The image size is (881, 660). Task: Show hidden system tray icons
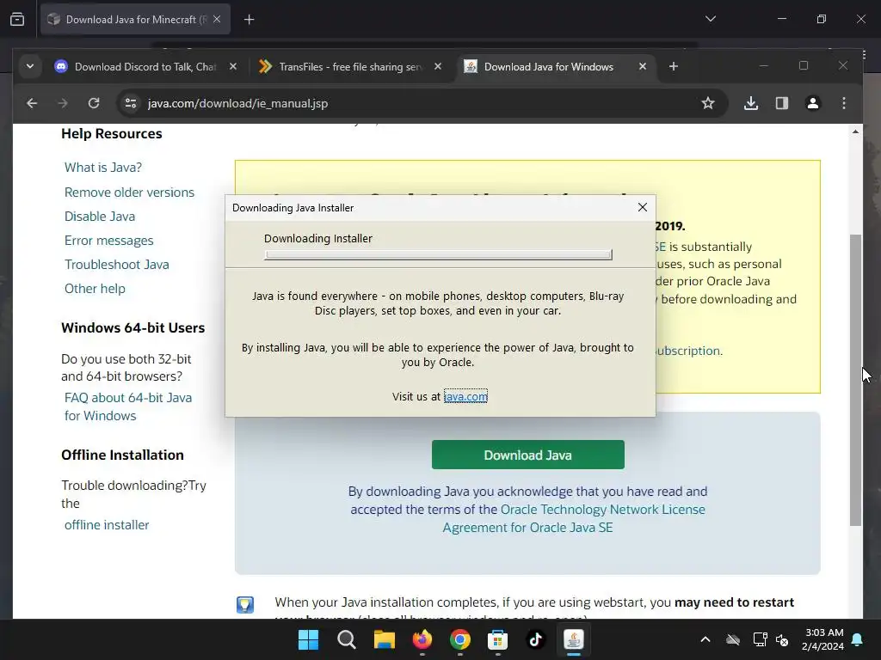(705, 639)
